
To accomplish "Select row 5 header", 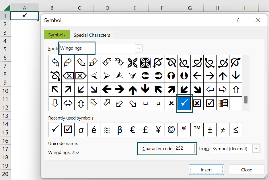I will pos(5,49).
